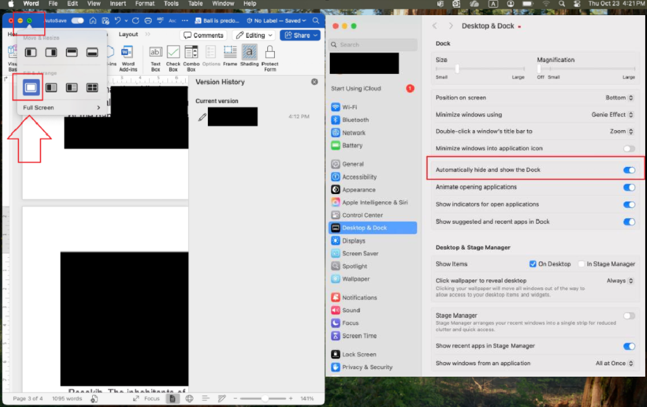Open the Comments pane
This screenshot has width=647, height=407.
click(x=204, y=35)
